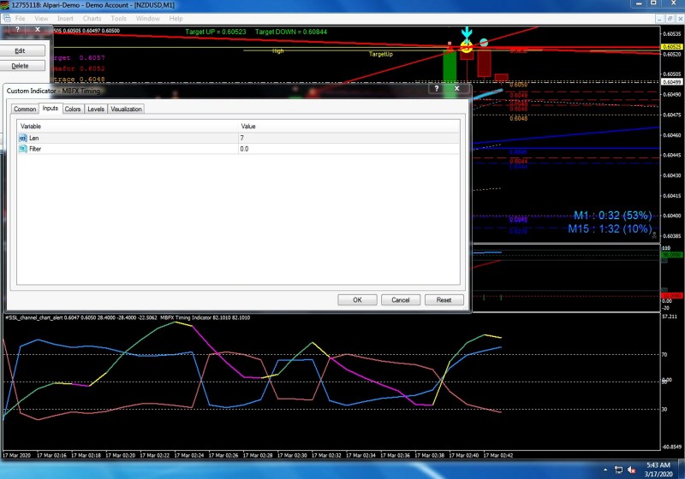This screenshot has width=685, height=479.
Task: Click the Delete button in indicators list
Action: coord(20,66)
